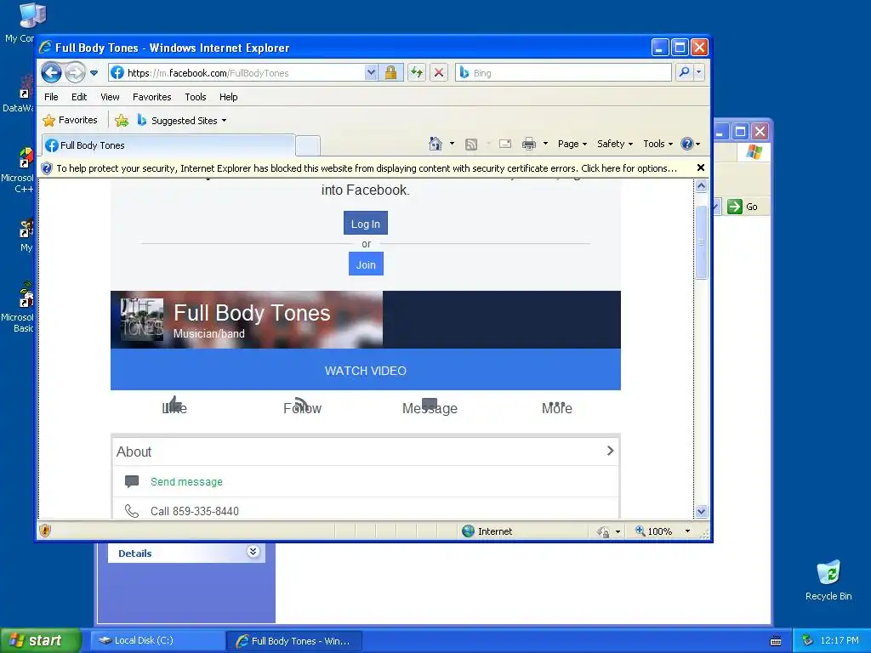Open the Safety command menu

point(614,144)
